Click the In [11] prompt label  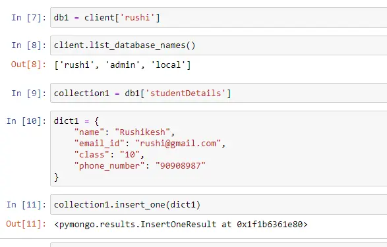(x=26, y=205)
